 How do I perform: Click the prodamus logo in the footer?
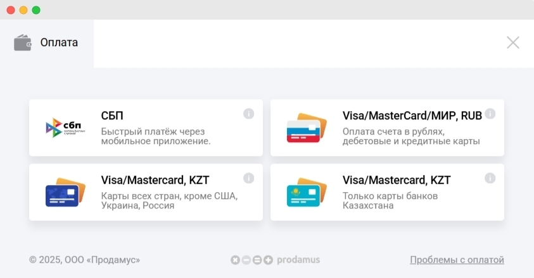click(275, 260)
